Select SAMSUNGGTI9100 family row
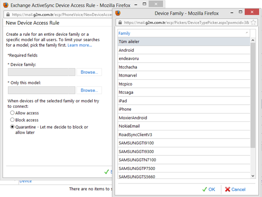The height and width of the screenshot is (197, 262). click(184, 143)
